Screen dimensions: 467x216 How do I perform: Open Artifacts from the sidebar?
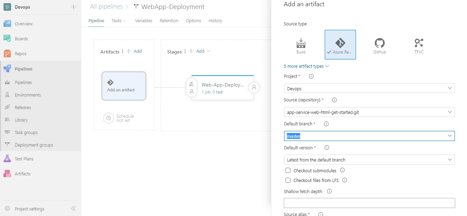[x=23, y=174]
